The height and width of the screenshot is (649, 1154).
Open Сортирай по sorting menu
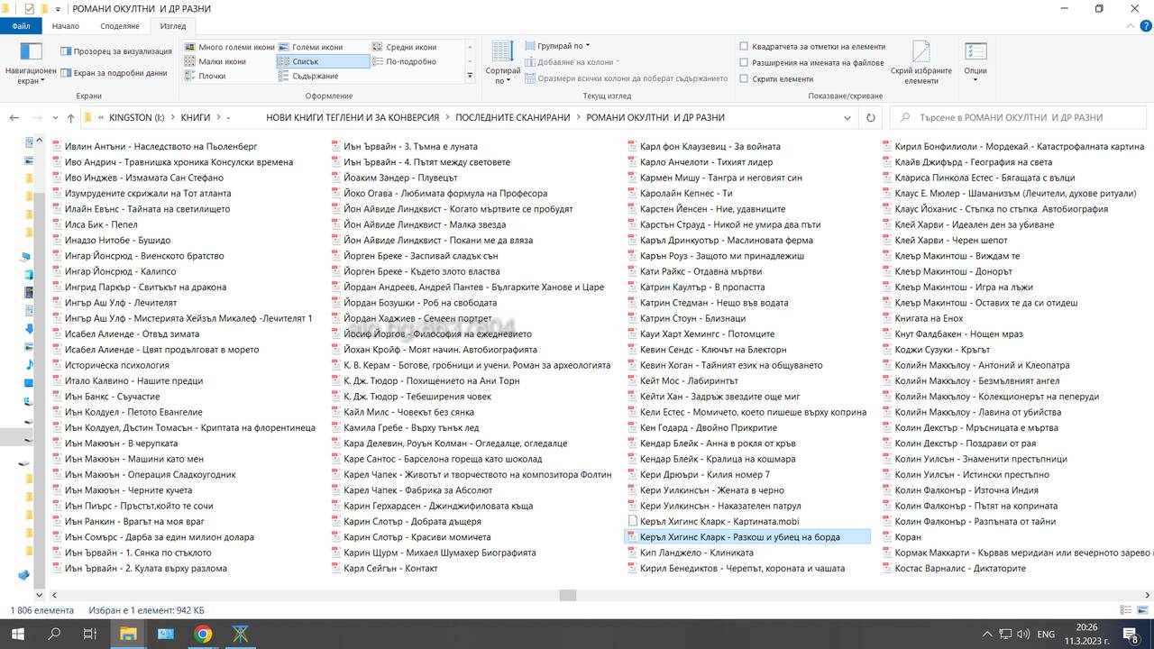tap(502, 62)
